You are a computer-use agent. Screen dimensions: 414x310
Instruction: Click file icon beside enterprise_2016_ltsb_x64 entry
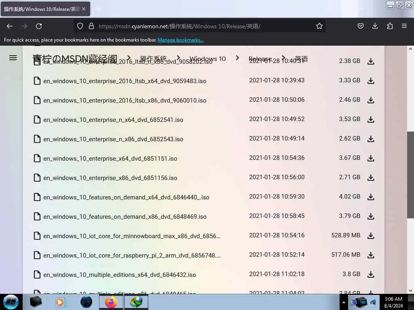tap(37, 81)
